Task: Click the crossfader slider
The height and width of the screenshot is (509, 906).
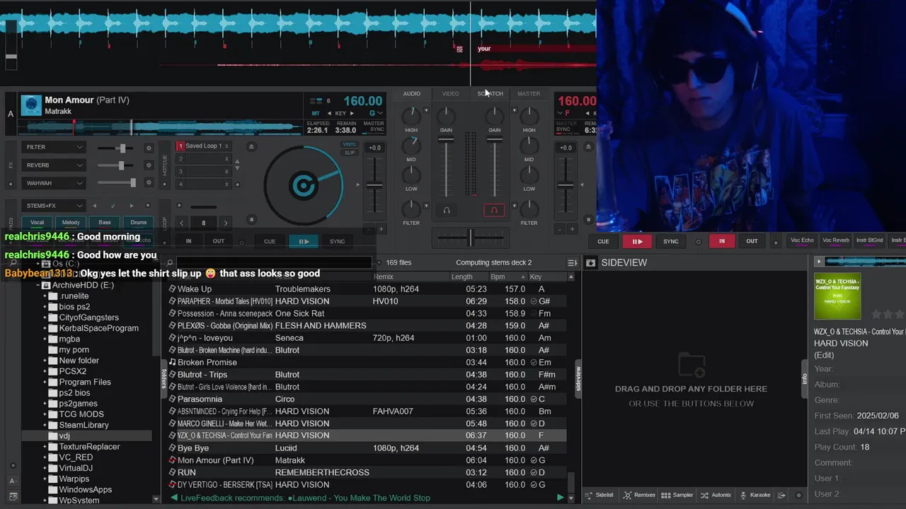Action: [x=470, y=238]
